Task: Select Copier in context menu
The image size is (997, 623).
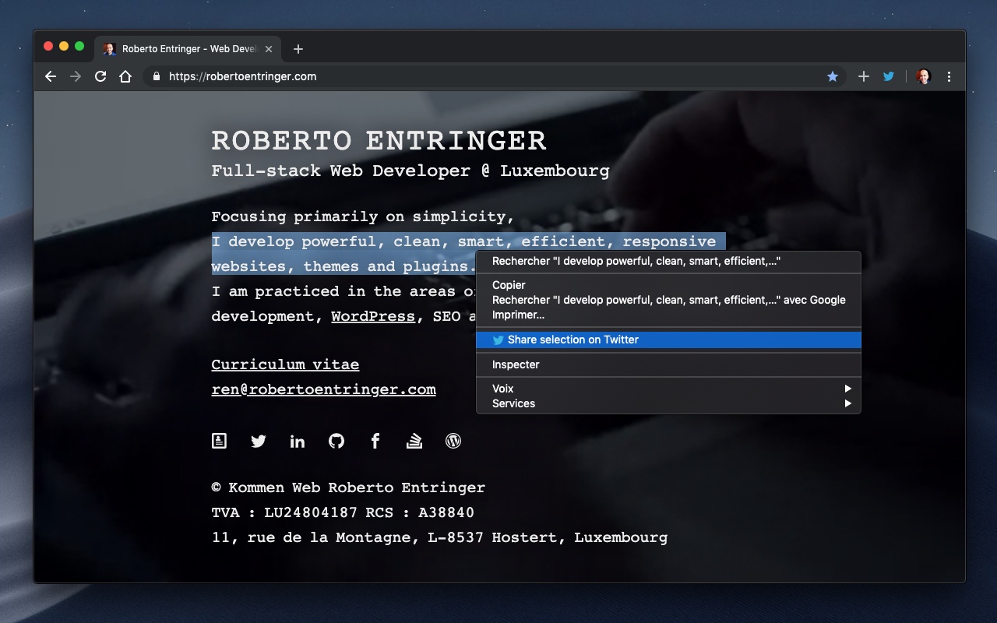Action: click(x=668, y=285)
